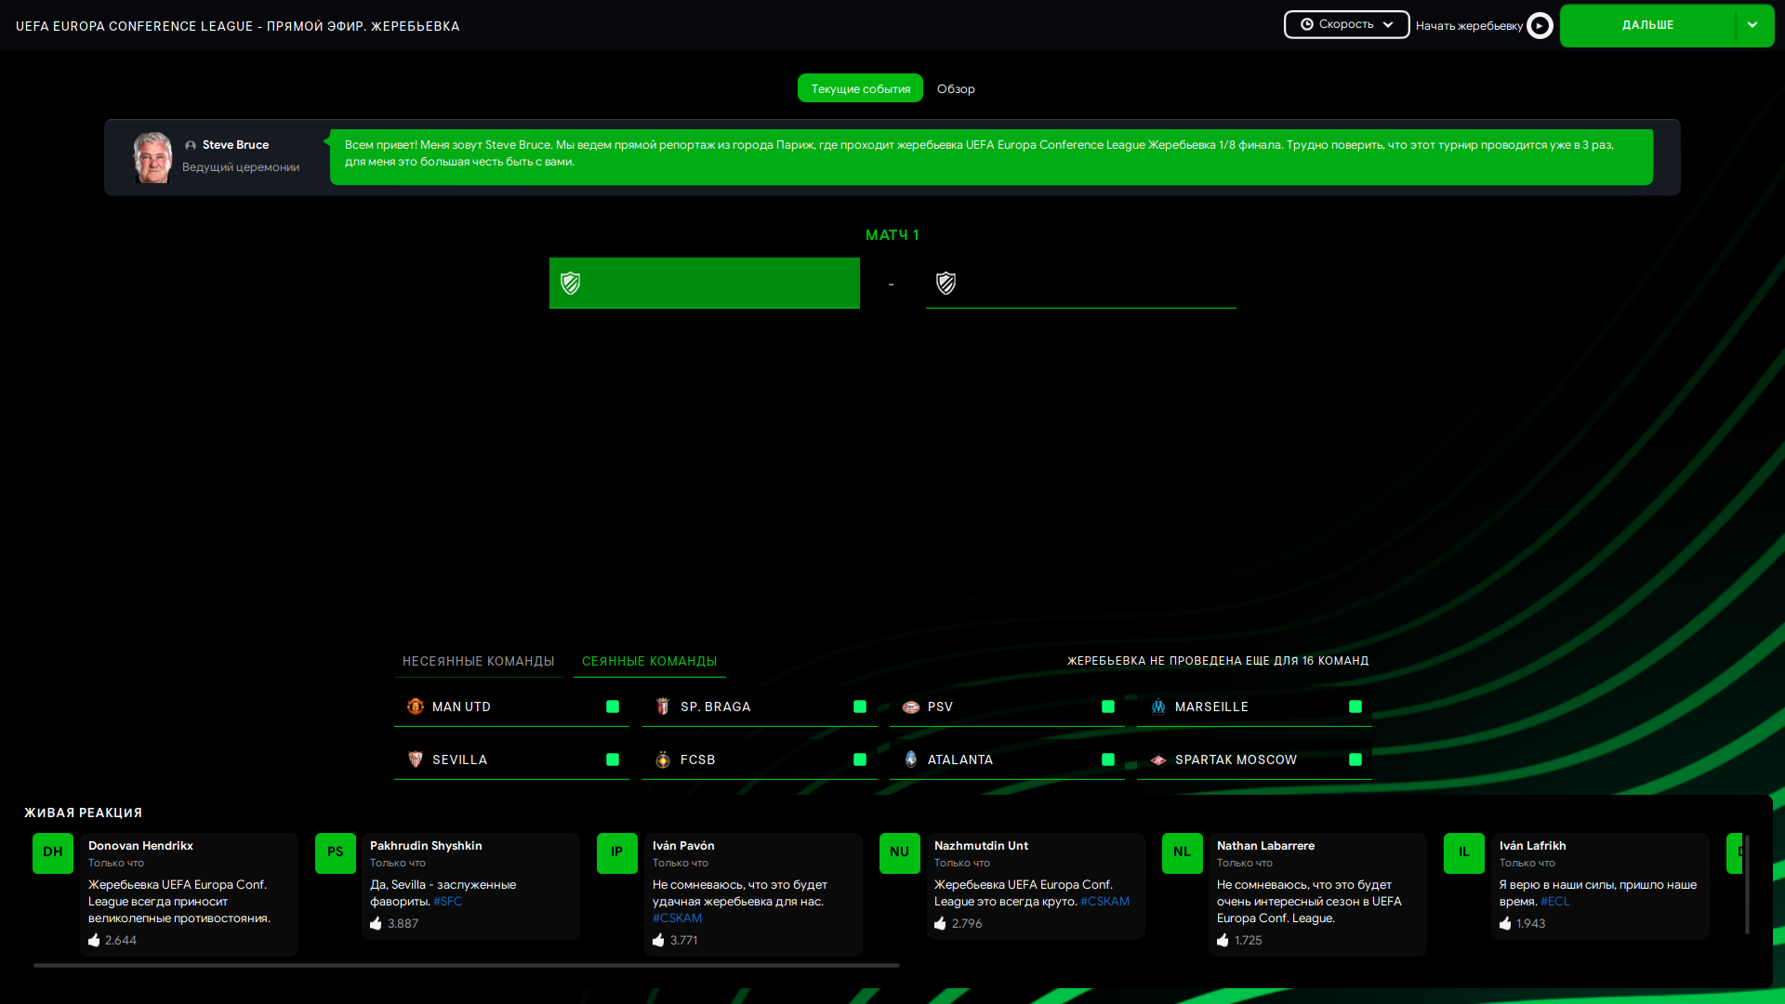Click the SP. BRAGA team name
The height and width of the screenshot is (1004, 1785).
click(x=715, y=707)
